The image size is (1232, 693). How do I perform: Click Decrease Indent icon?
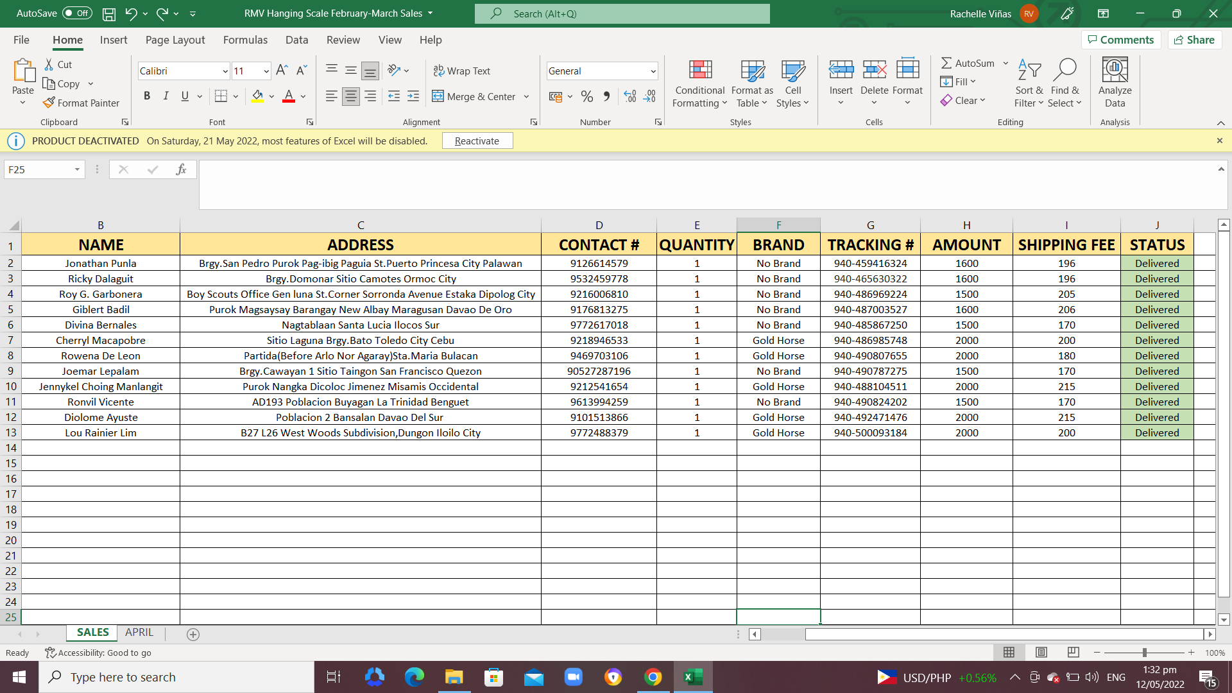tap(394, 96)
